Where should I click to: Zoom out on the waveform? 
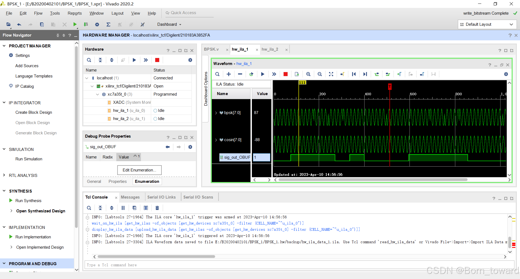320,74
